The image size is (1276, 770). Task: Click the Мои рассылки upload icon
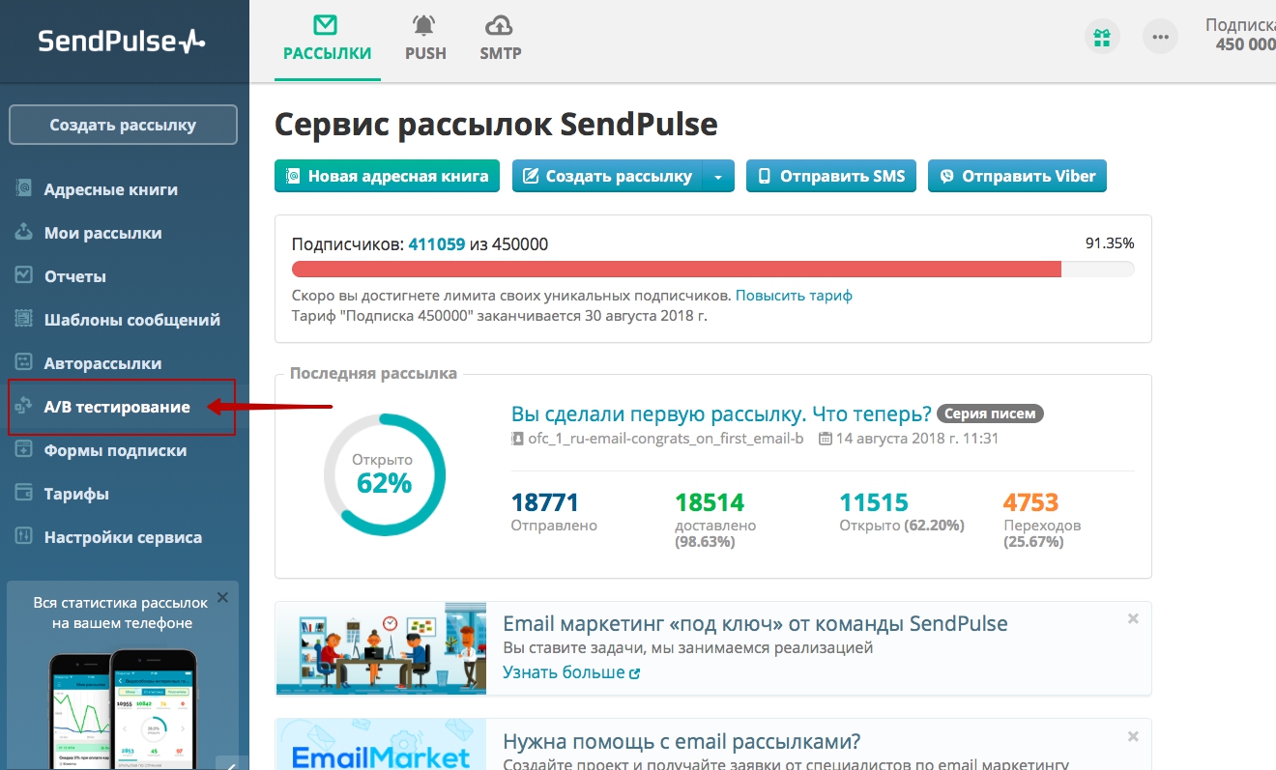(x=24, y=232)
